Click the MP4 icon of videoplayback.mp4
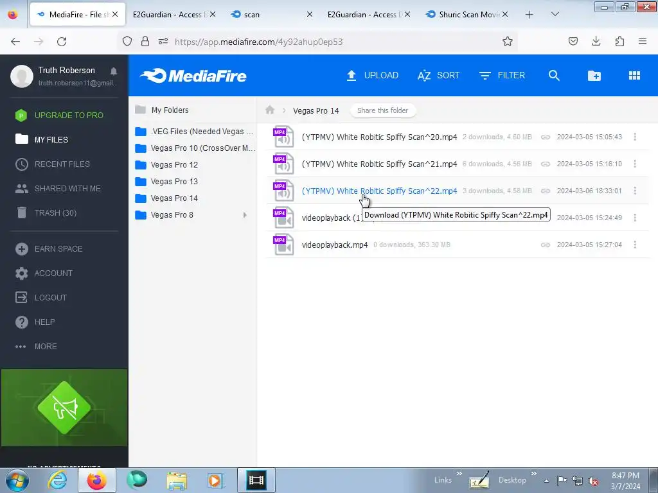Viewport: 658px width, 493px height. [283, 245]
